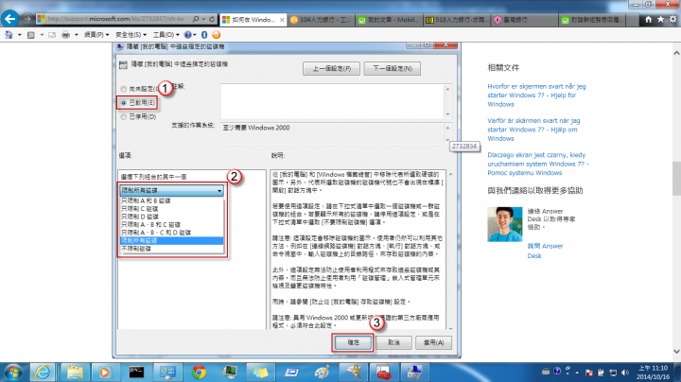
Task: Select the 已啟用(E) radio button
Action: [123, 103]
